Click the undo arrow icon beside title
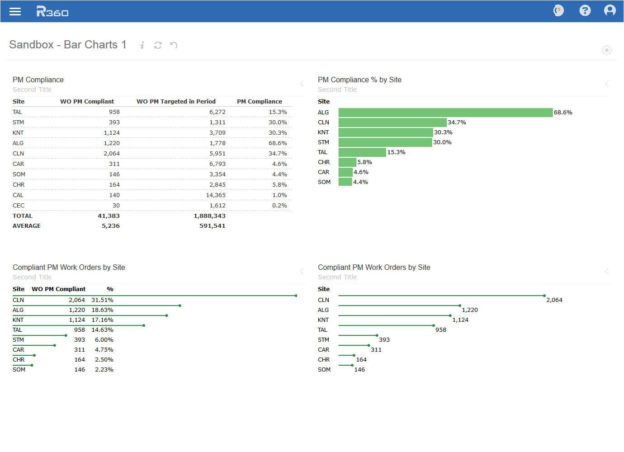 coord(174,45)
